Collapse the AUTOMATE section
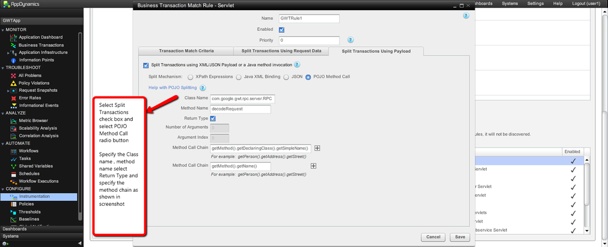The width and height of the screenshot is (608, 247). click(3, 143)
